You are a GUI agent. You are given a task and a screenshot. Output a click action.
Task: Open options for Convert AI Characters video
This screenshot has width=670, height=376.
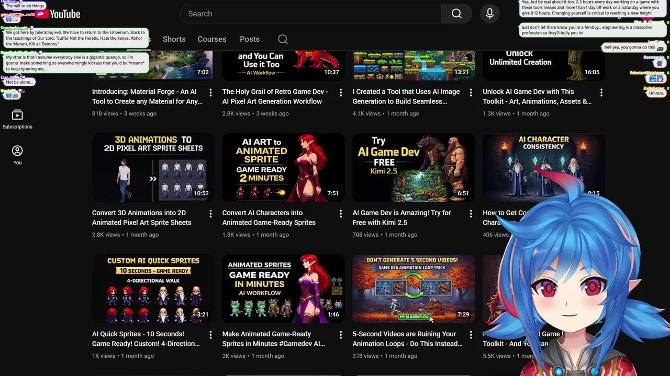pyautogui.click(x=341, y=214)
